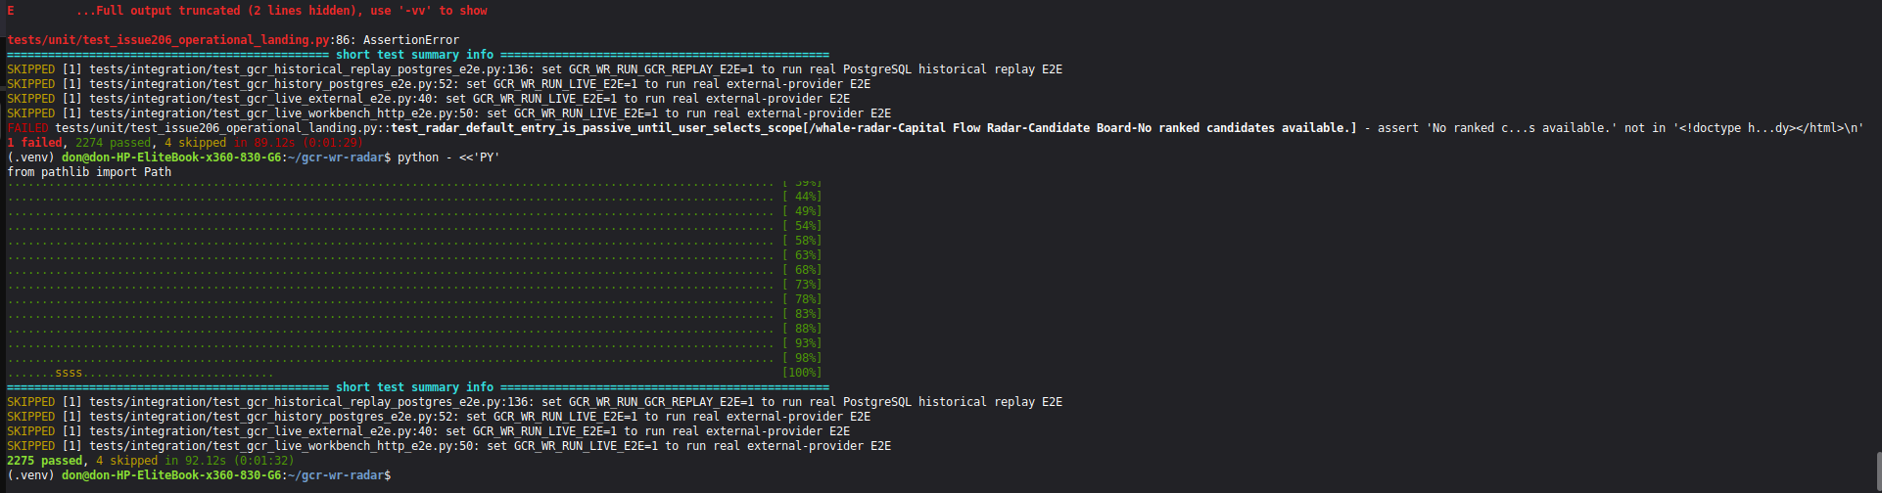Click the '[ 88%]' progress marker

(802, 329)
